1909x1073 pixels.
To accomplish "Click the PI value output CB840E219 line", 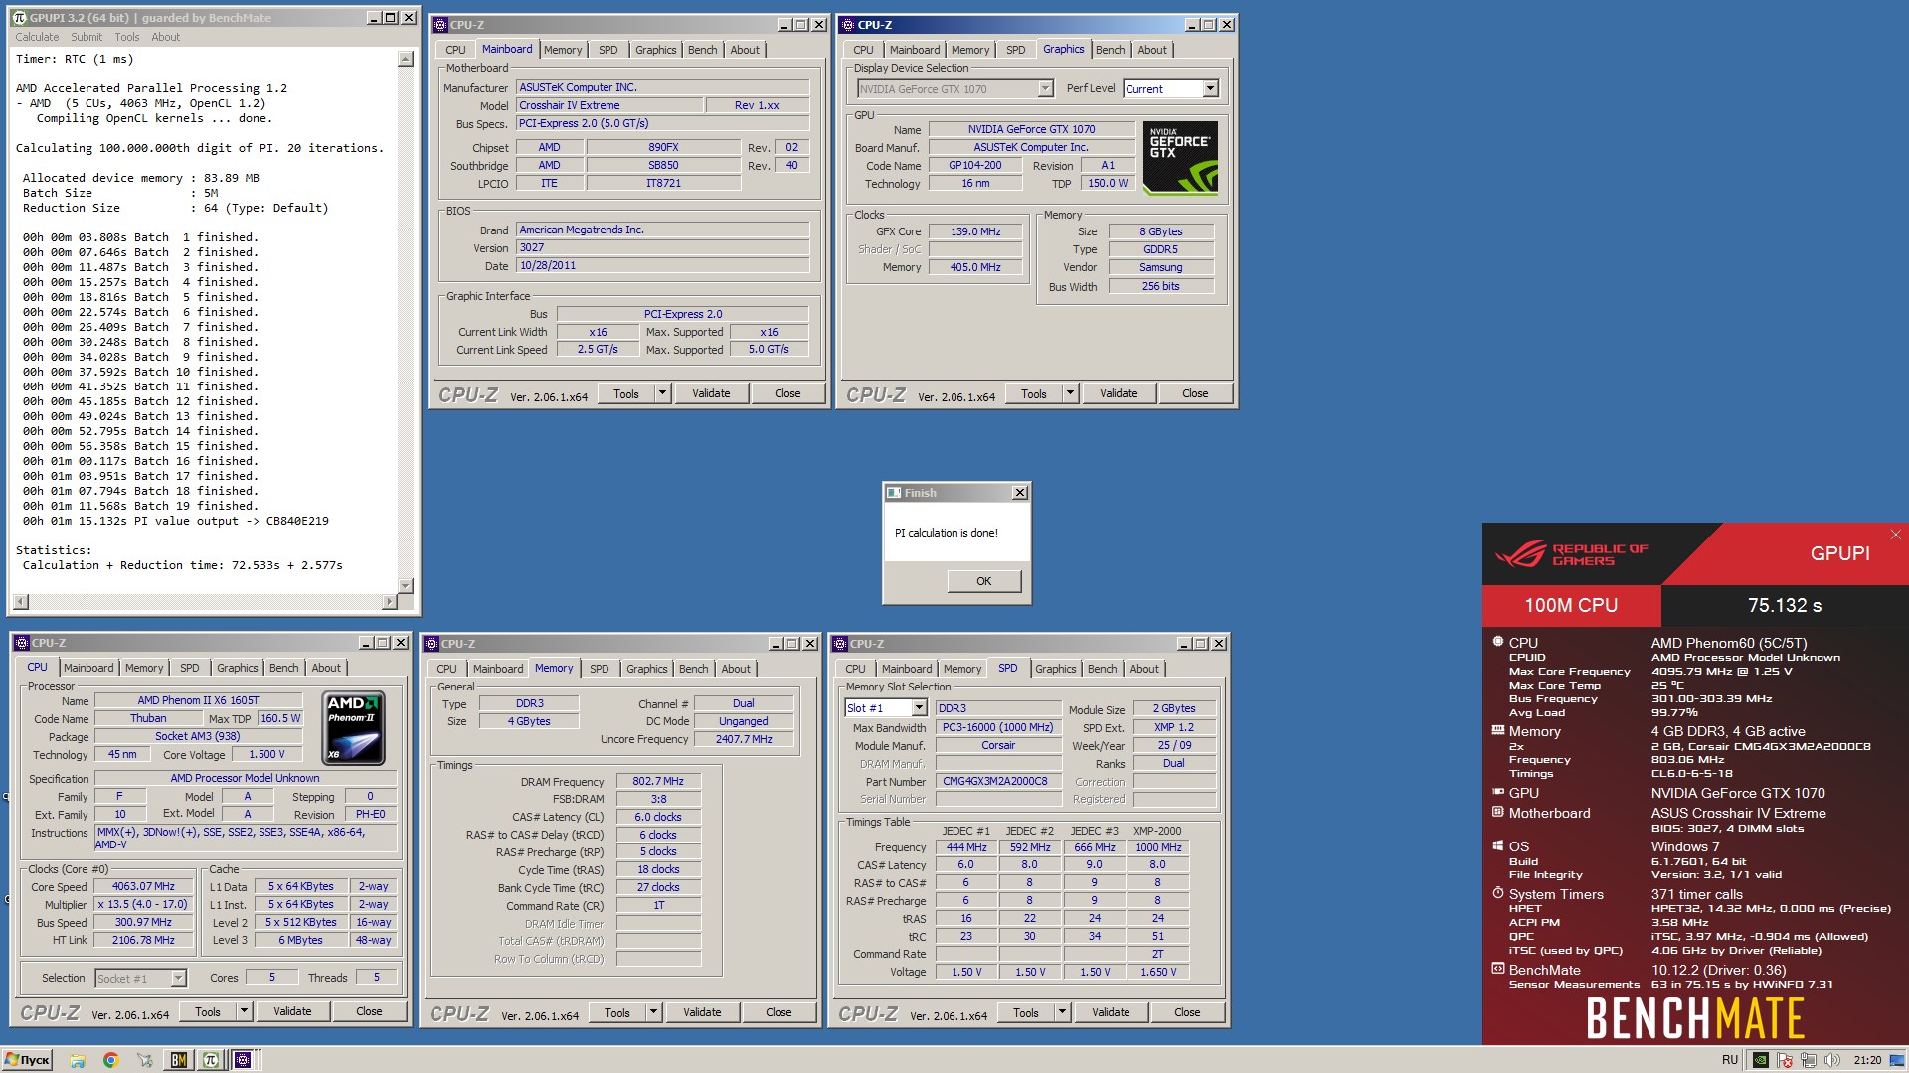I will pyautogui.click(x=176, y=521).
